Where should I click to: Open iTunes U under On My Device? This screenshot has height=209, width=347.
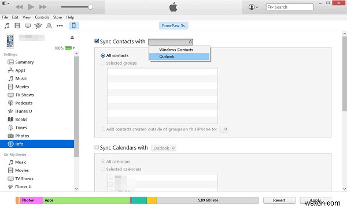(23, 186)
